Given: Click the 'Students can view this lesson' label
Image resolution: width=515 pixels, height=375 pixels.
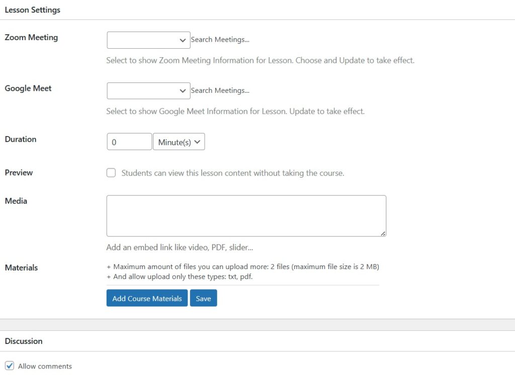Looking at the screenshot, I should coord(232,173).
